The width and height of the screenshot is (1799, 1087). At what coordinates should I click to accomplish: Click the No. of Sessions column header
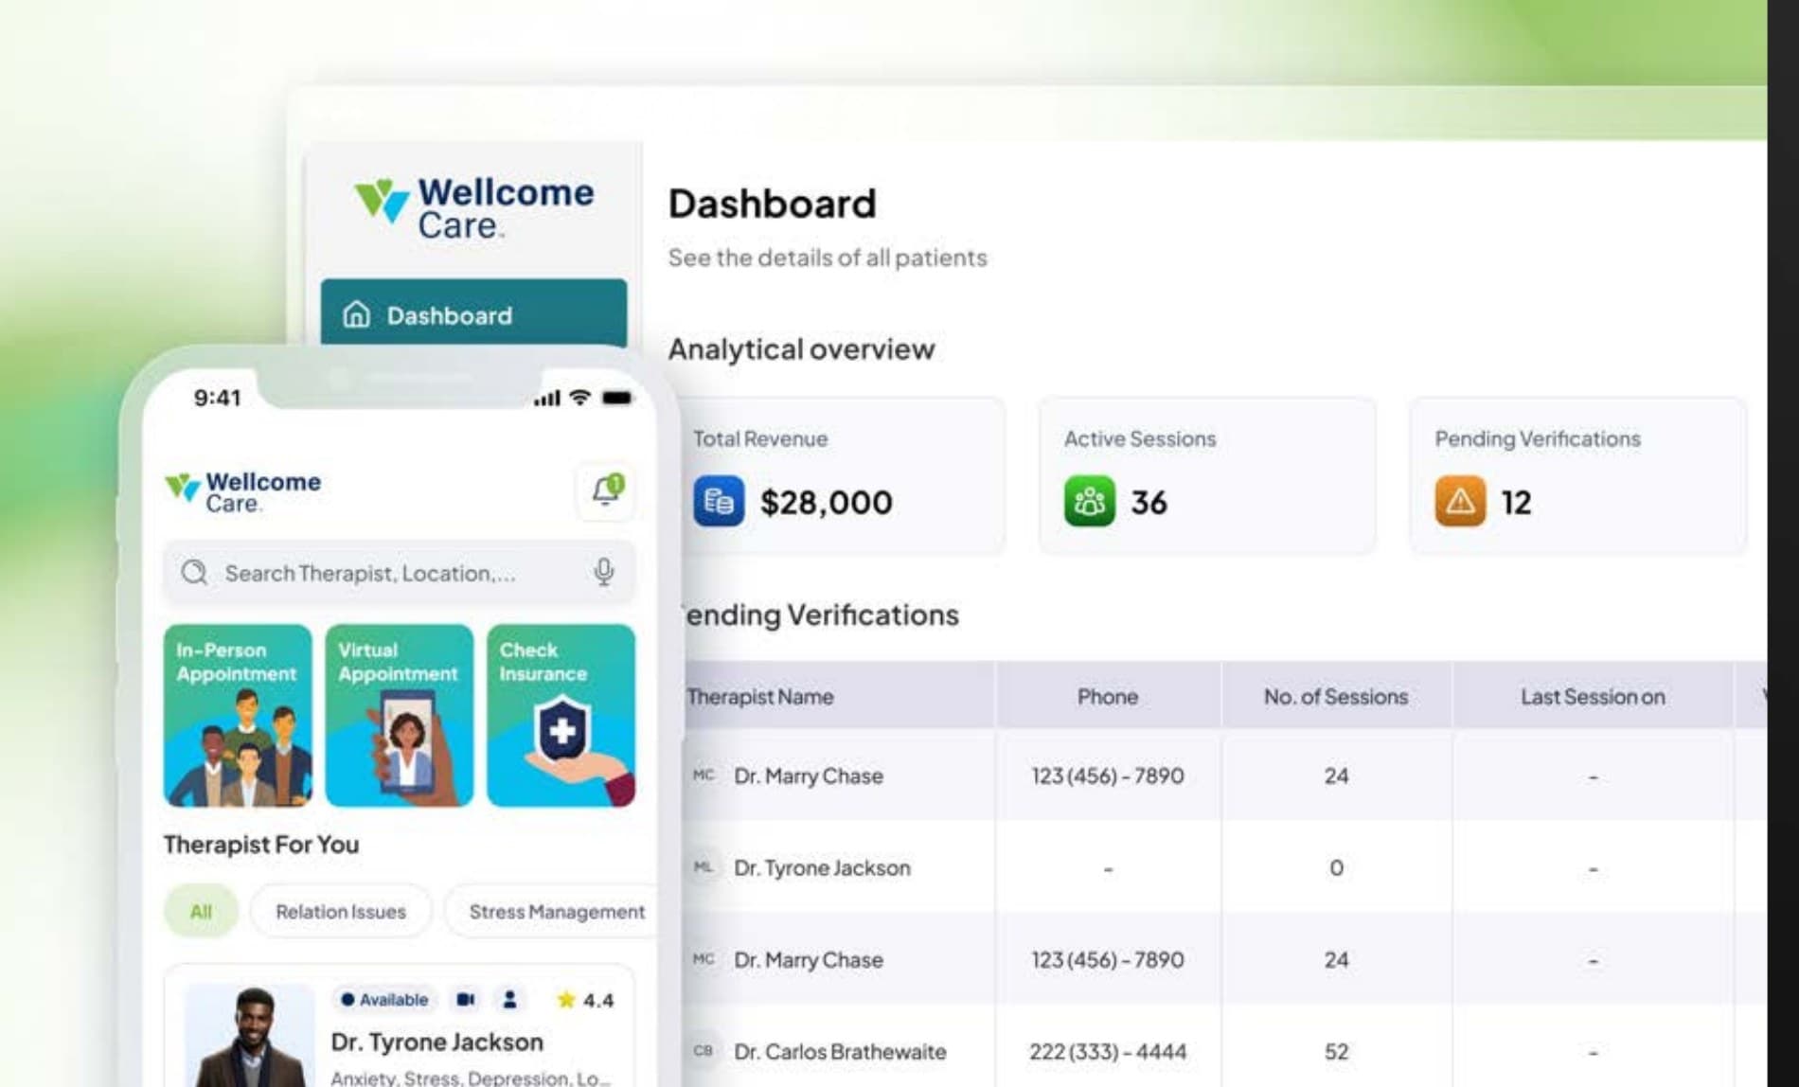pos(1336,697)
